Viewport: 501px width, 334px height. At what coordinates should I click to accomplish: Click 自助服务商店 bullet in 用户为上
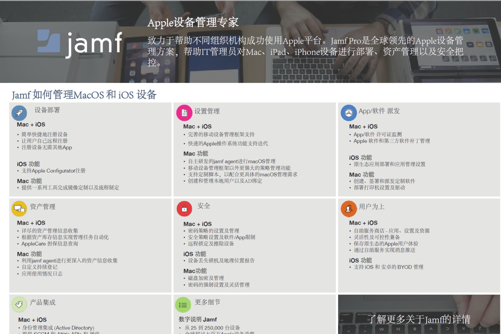tap(392, 231)
